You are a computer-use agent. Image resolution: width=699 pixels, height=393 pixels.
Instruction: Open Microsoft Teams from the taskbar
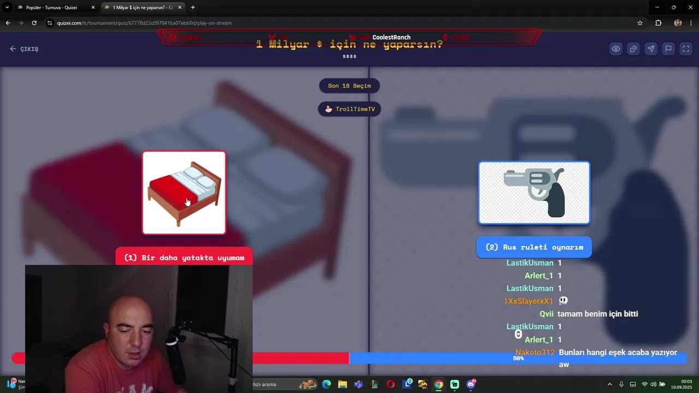coord(358,384)
